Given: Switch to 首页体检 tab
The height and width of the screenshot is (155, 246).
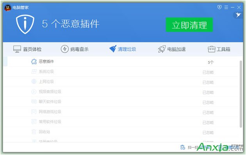Looking at the screenshot, I should 27,49.
